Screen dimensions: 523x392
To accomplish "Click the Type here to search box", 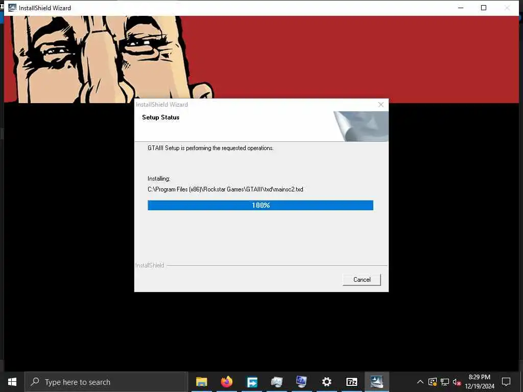I will point(107,382).
